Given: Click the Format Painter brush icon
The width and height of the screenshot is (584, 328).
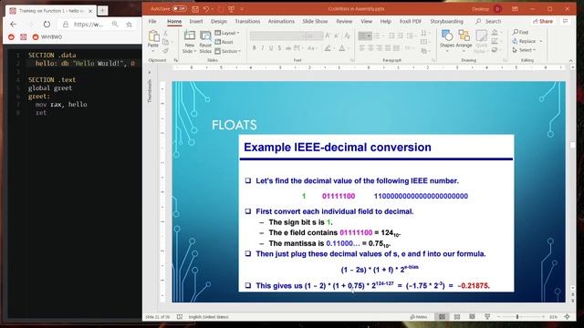Looking at the screenshot, I should [x=166, y=51].
